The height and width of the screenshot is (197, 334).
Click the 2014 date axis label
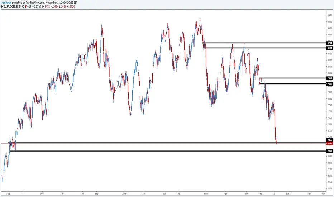click(x=42, y=194)
